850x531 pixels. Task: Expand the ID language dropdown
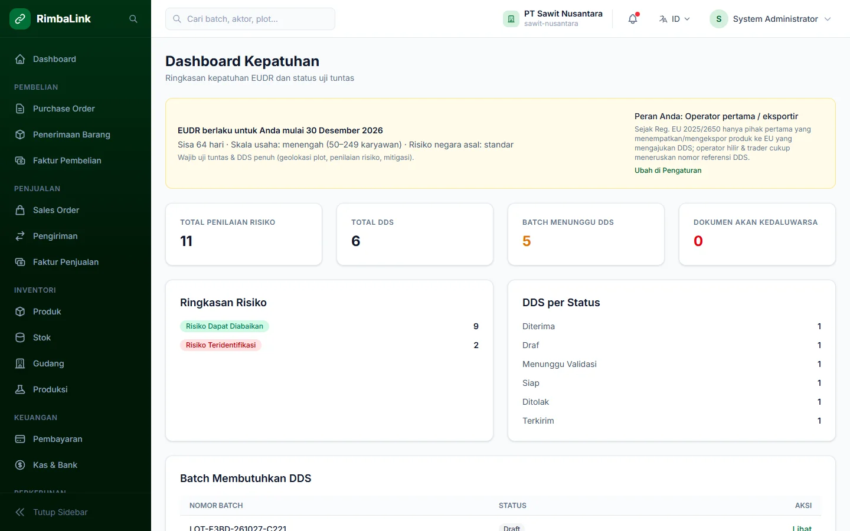coord(674,19)
